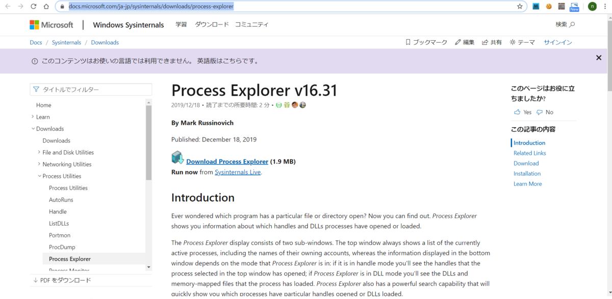Click the contributor avatars by the date
This screenshot has width=612, height=299.
291,105
